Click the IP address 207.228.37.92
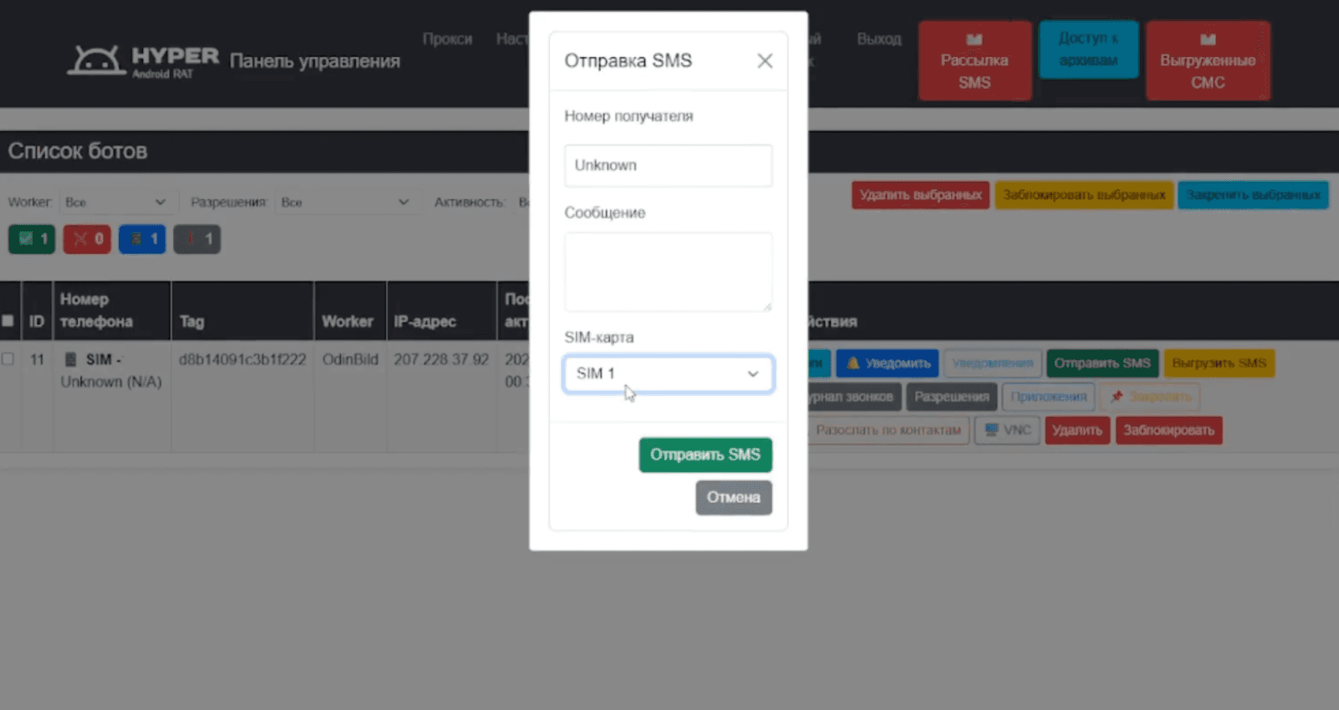Viewport: 1339px width, 710px height. tap(441, 359)
